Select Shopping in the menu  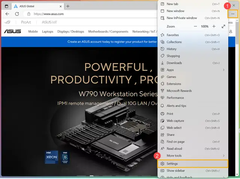(193, 56)
